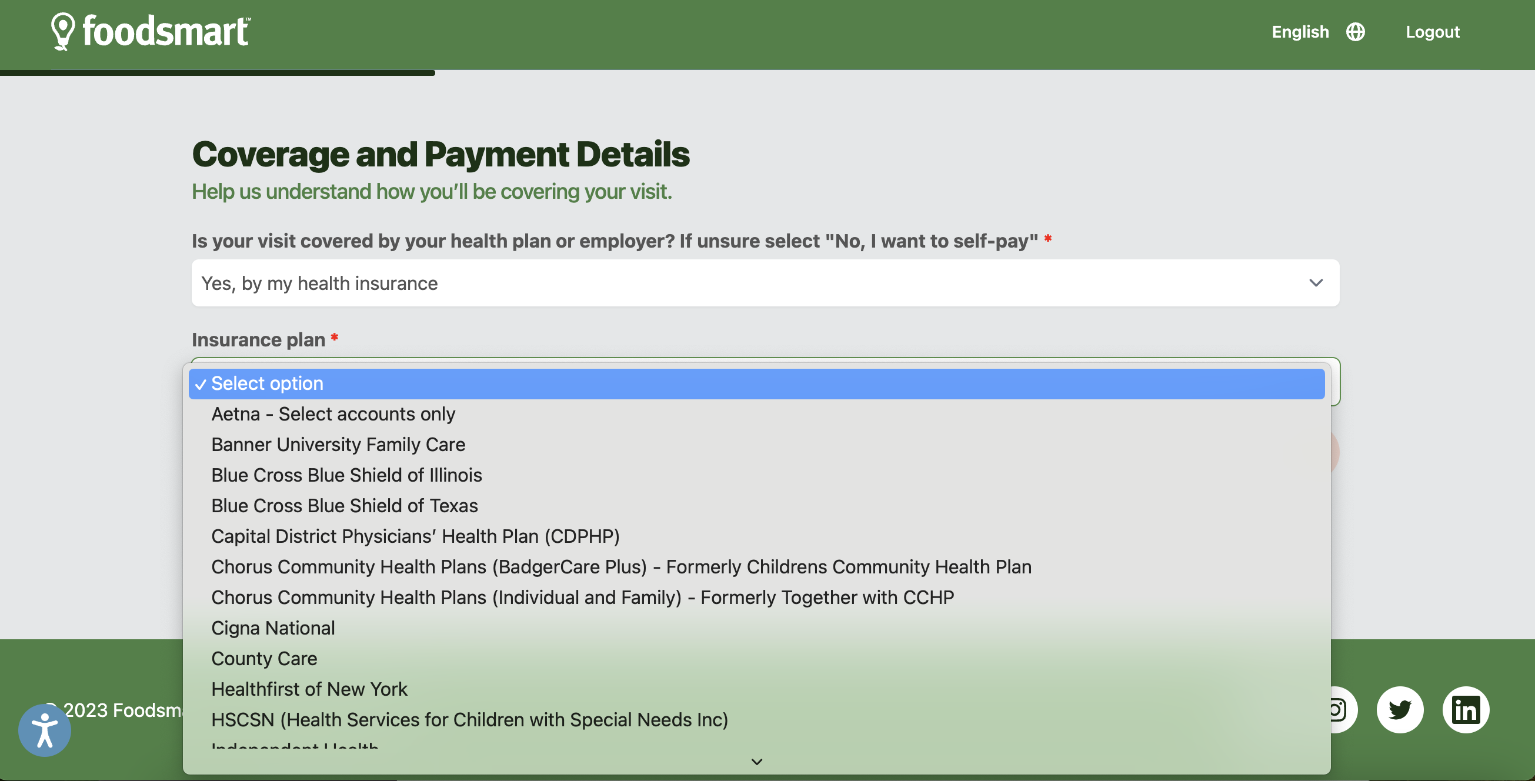Click the Foodsmart logo

pyautogui.click(x=151, y=32)
